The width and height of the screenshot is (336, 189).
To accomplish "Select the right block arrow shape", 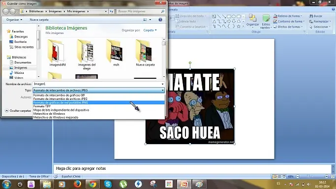I will coord(229,21).
